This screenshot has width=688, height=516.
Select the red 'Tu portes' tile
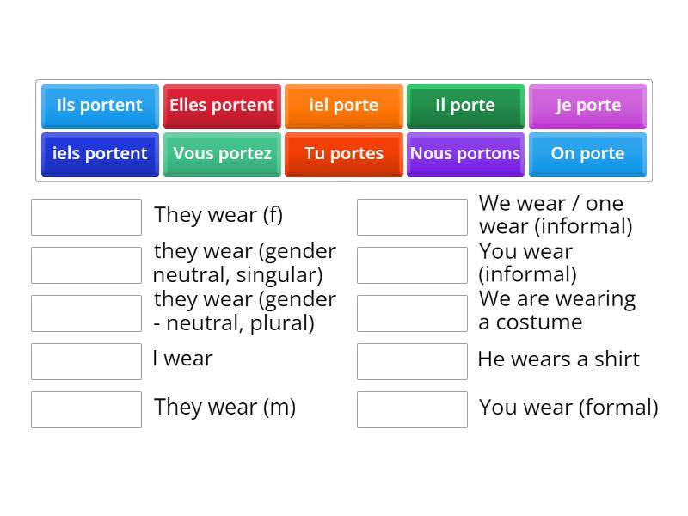point(343,154)
